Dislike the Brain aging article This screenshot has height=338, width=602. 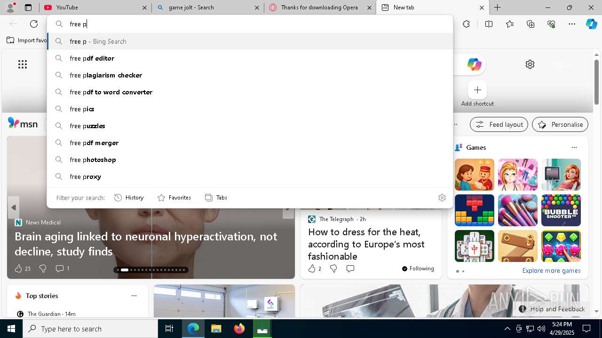(x=43, y=269)
